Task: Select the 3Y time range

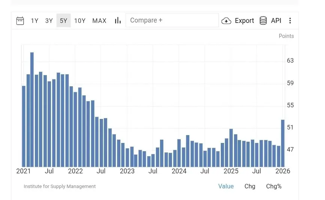Action: 49,21
